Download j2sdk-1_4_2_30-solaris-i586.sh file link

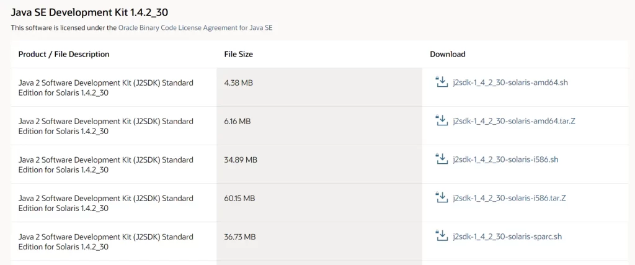(505, 159)
